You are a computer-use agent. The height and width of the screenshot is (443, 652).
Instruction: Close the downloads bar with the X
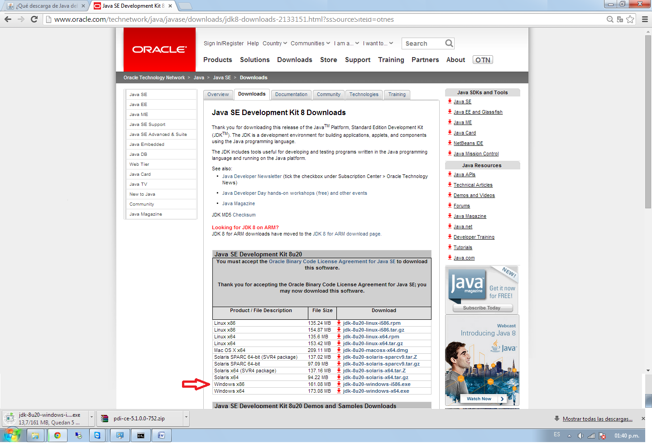tap(643, 419)
